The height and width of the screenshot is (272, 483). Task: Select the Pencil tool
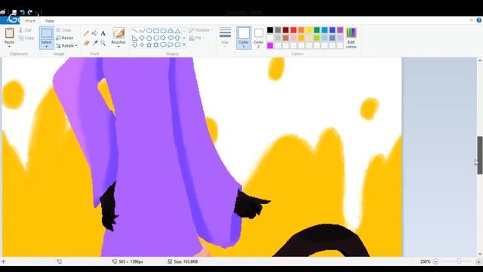86,33
